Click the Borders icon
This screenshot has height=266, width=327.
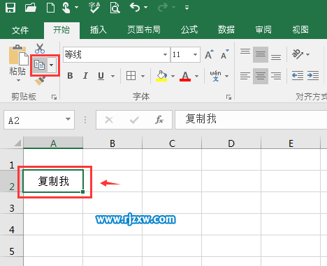131,76
